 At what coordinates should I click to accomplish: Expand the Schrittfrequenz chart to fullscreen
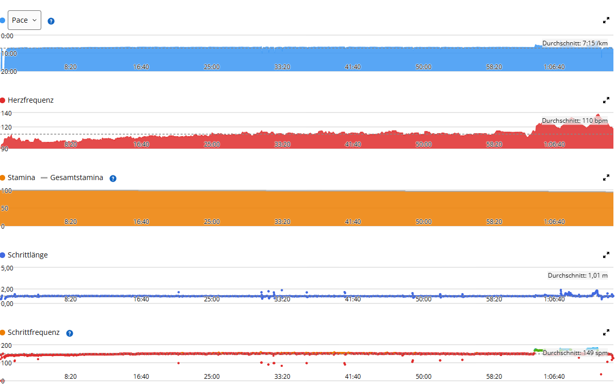606,332
